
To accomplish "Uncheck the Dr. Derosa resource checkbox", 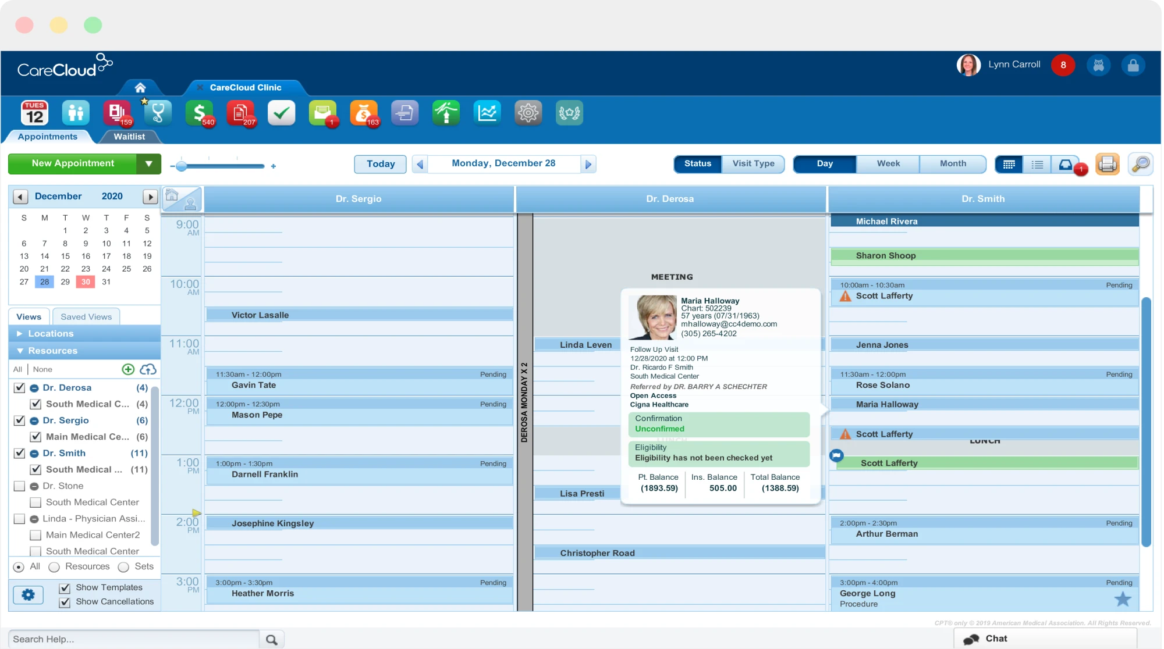I will [x=19, y=388].
